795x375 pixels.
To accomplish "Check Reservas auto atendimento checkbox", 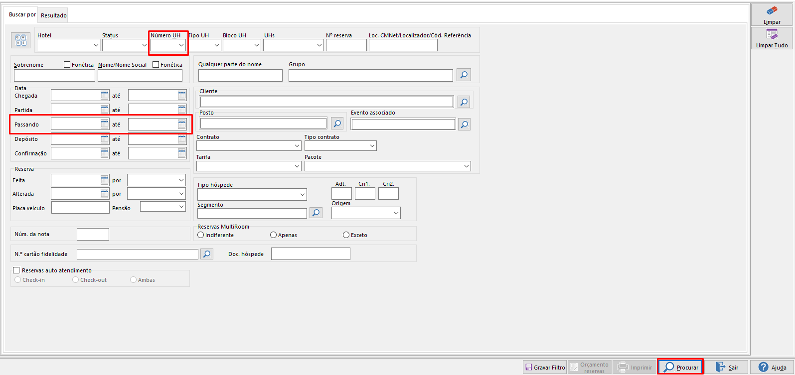I will pos(16,270).
